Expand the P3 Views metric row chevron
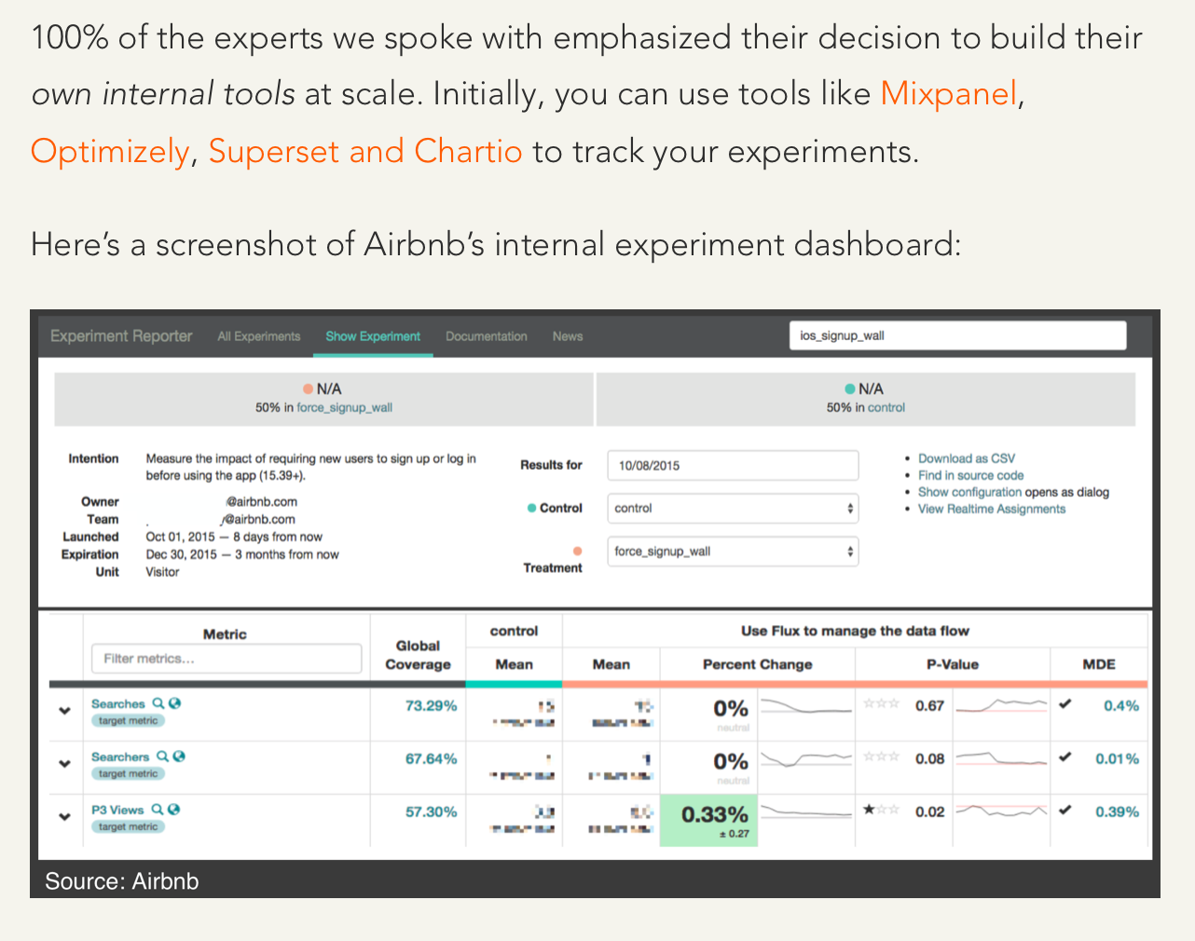The width and height of the screenshot is (1195, 941). [64, 817]
